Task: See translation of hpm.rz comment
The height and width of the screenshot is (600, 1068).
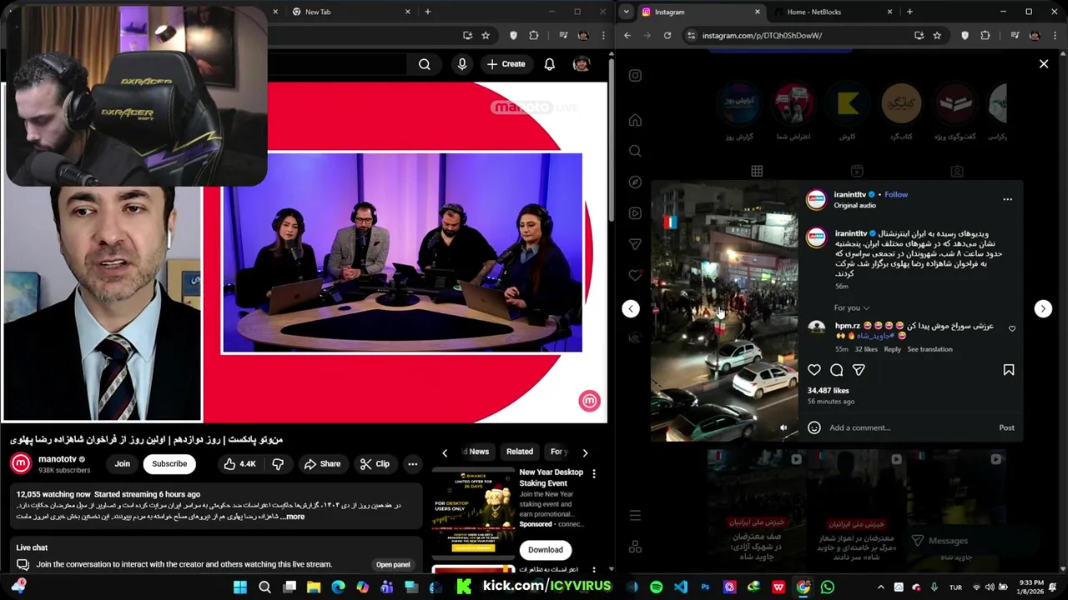Action: (x=929, y=349)
